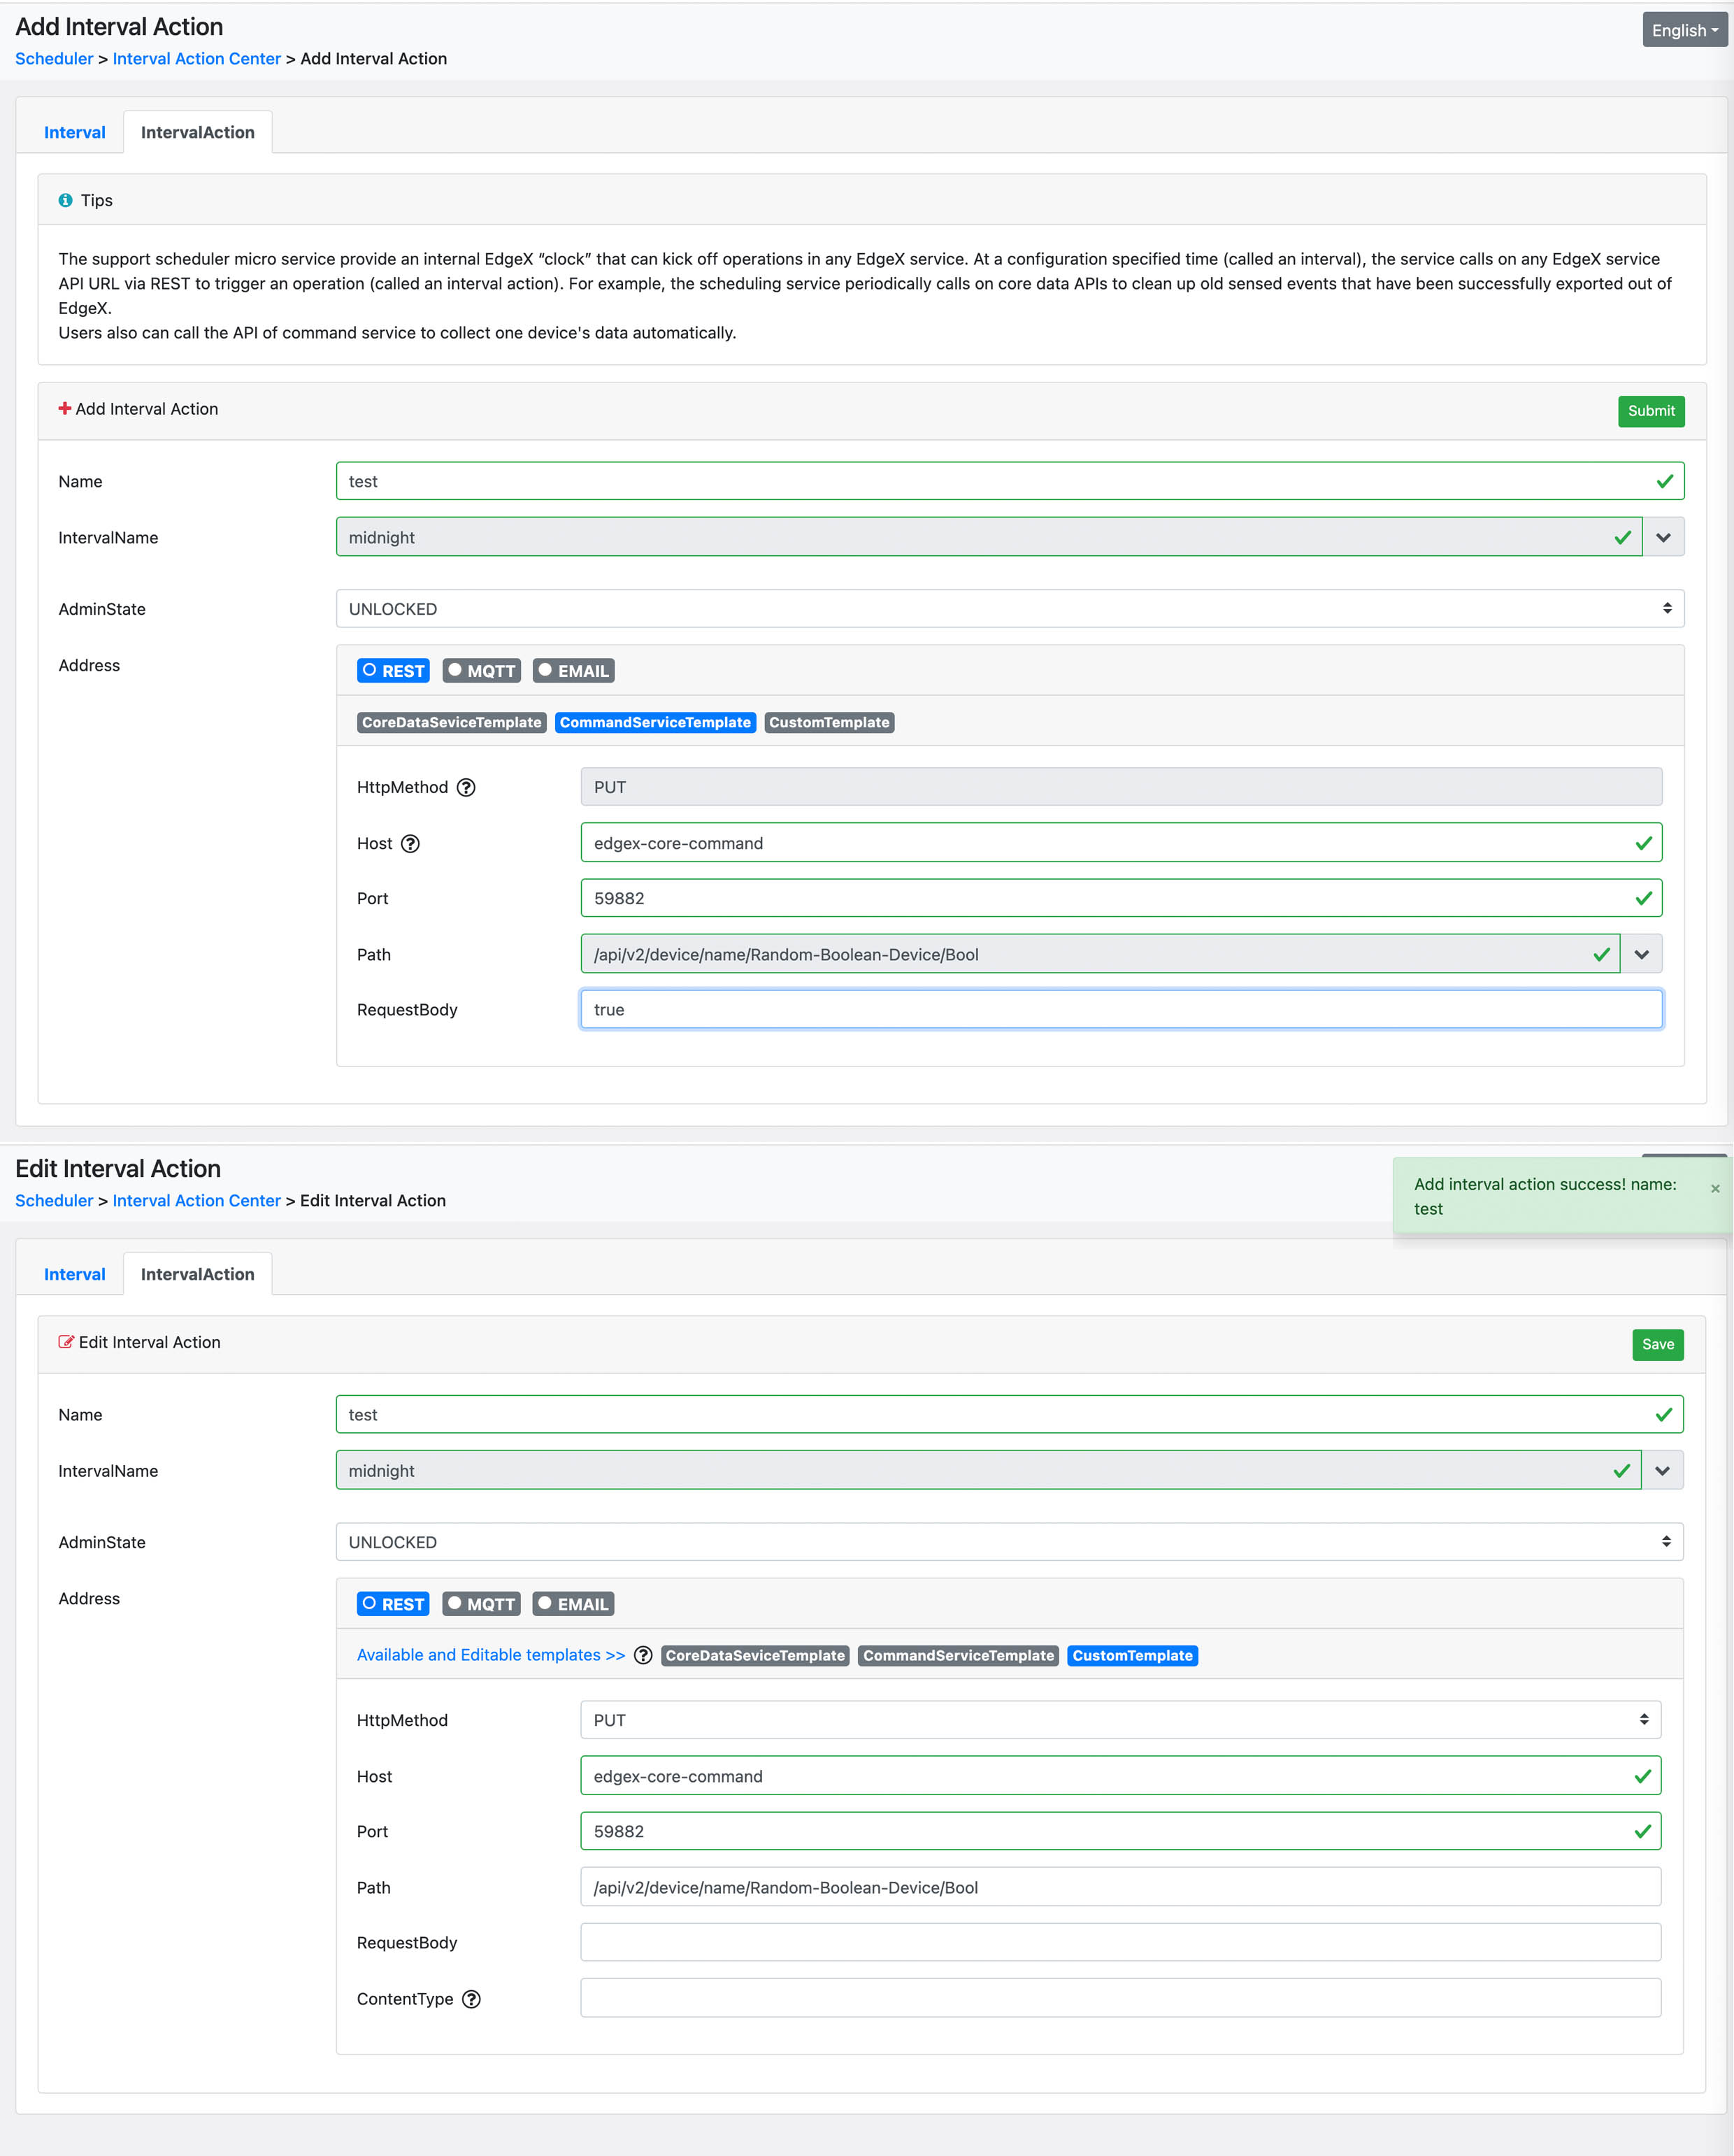This screenshot has height=2156, width=1734.
Task: Click the Host field question mark icon
Action: [410, 844]
